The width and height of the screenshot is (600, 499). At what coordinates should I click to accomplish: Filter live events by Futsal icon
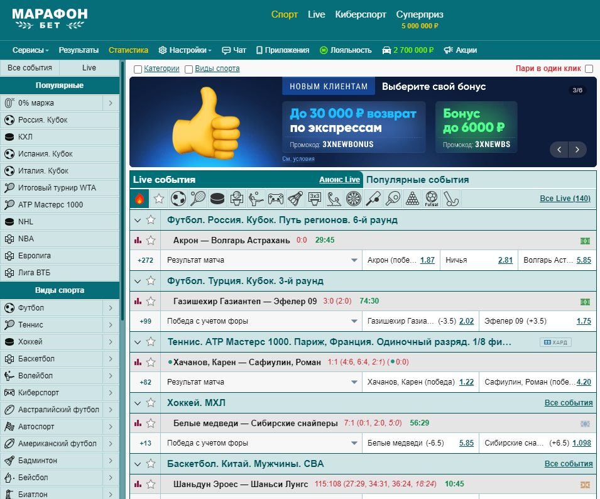click(x=432, y=199)
